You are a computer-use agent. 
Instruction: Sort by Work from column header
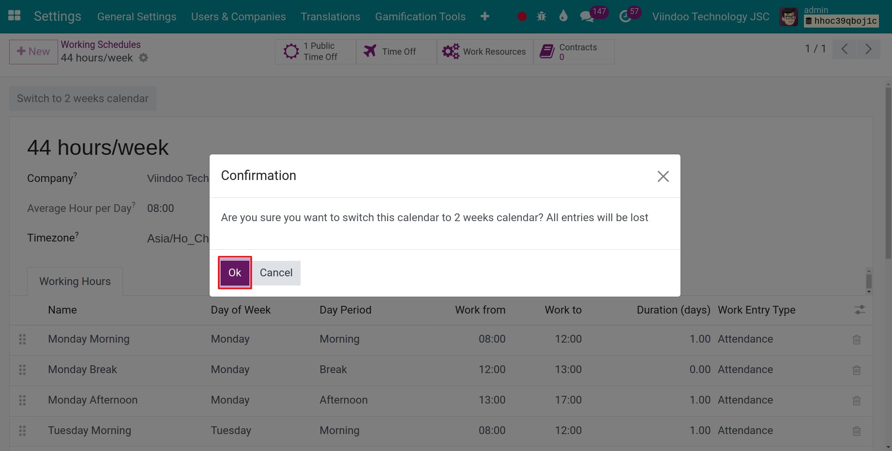pos(480,310)
